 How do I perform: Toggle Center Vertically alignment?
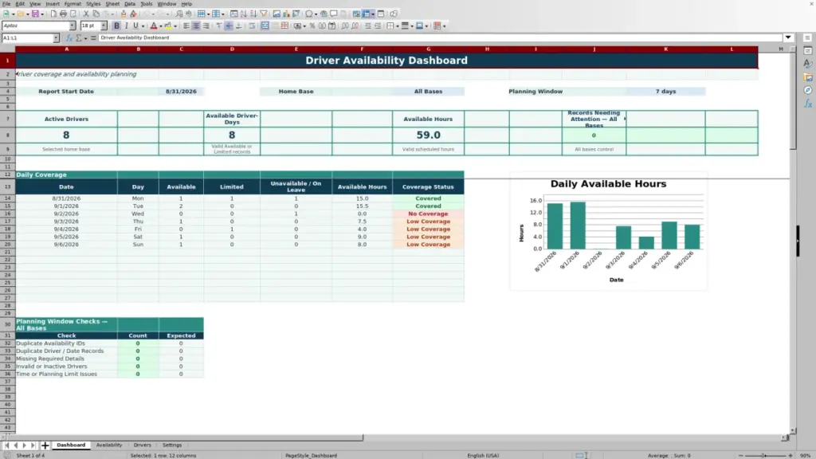[x=229, y=25]
